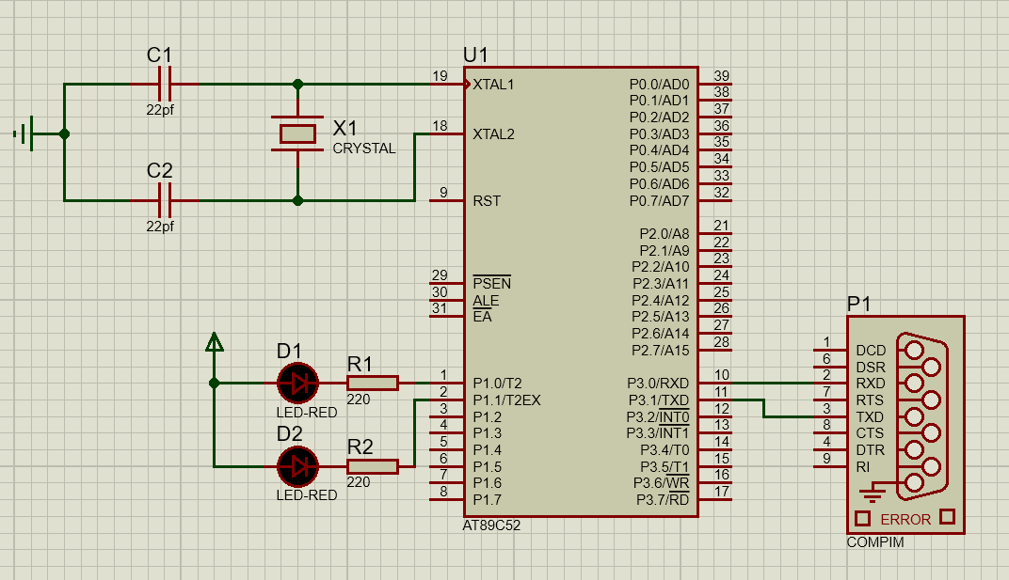Click the U1 reference designator

(x=476, y=55)
